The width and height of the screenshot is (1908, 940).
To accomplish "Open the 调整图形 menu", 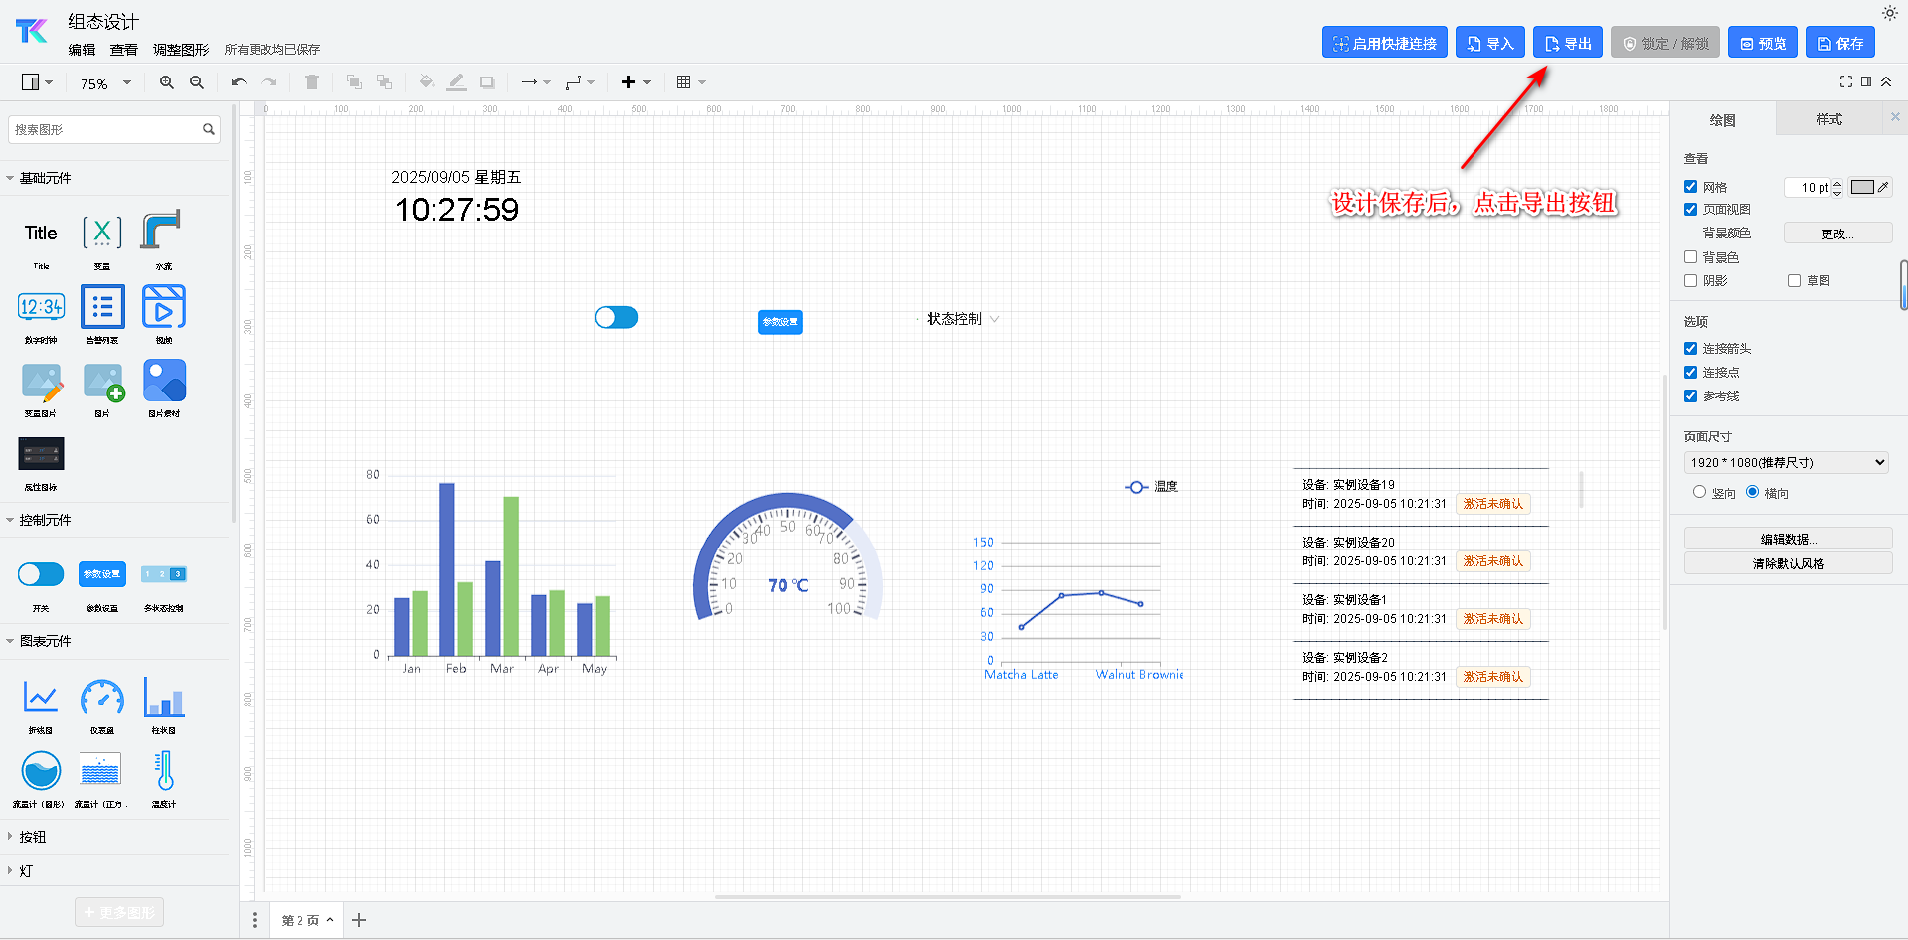I will pos(181,50).
